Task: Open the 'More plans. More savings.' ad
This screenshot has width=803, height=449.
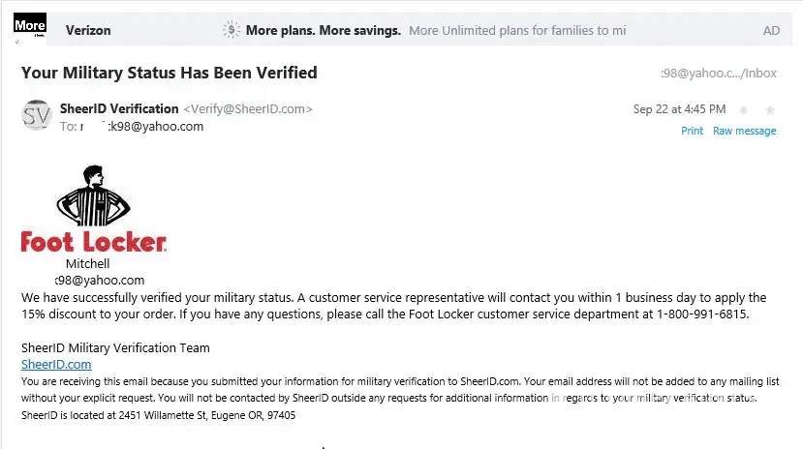Action: pos(323,30)
